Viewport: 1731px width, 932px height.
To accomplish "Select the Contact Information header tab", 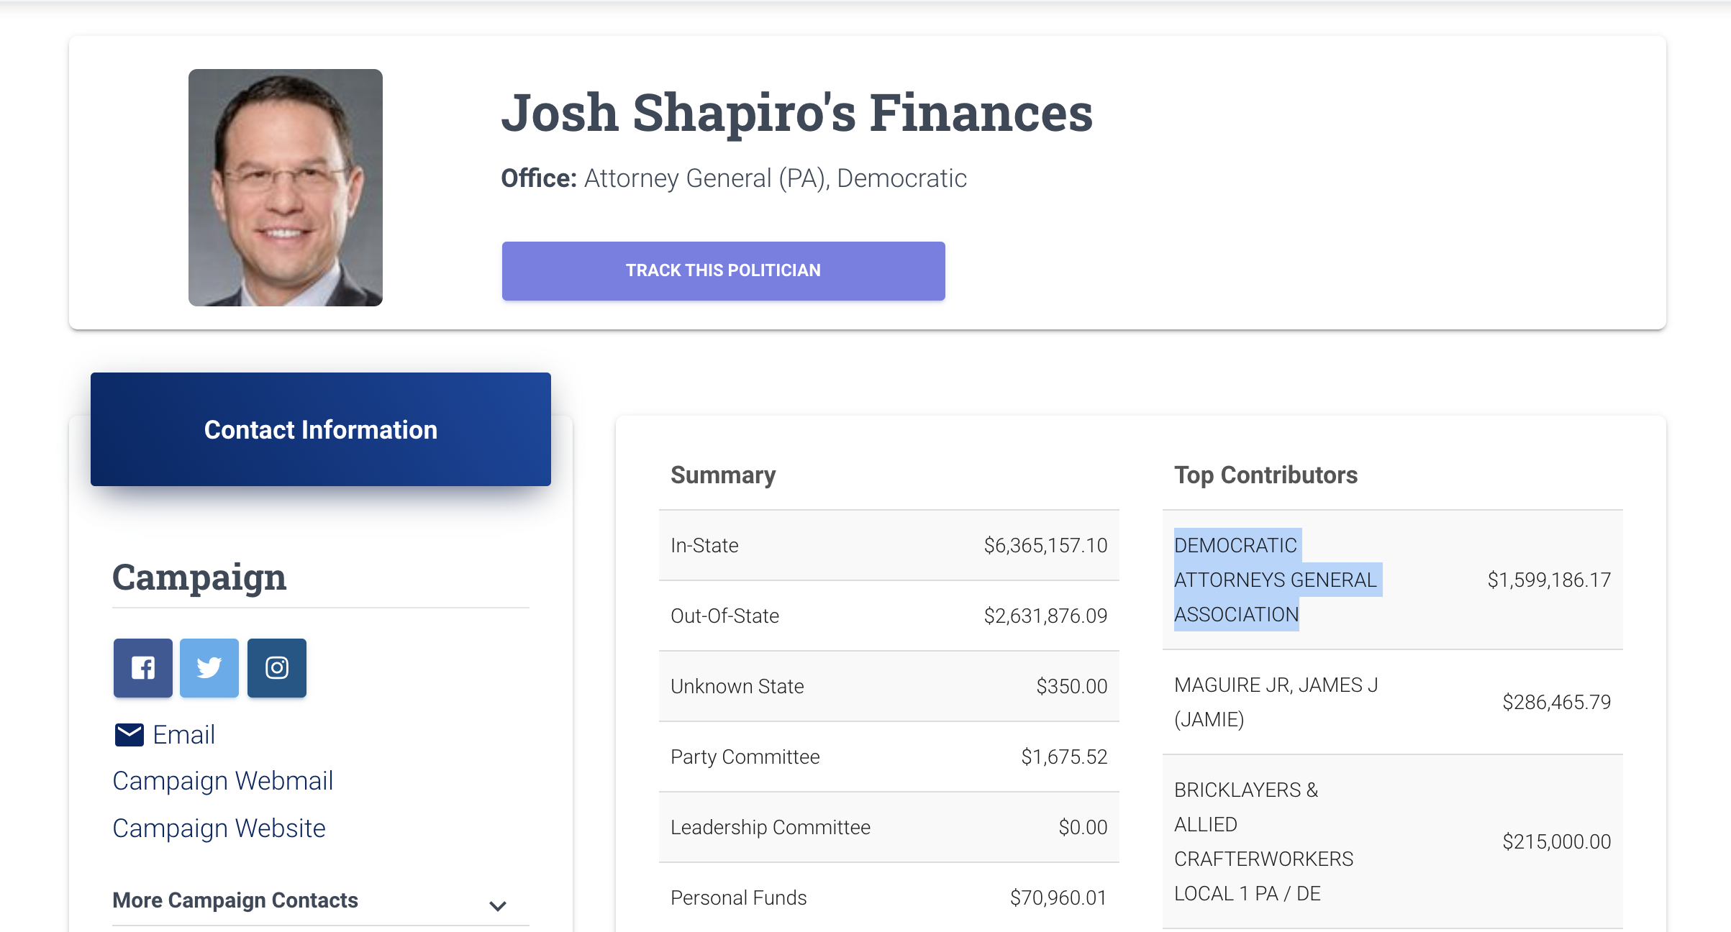I will point(321,429).
